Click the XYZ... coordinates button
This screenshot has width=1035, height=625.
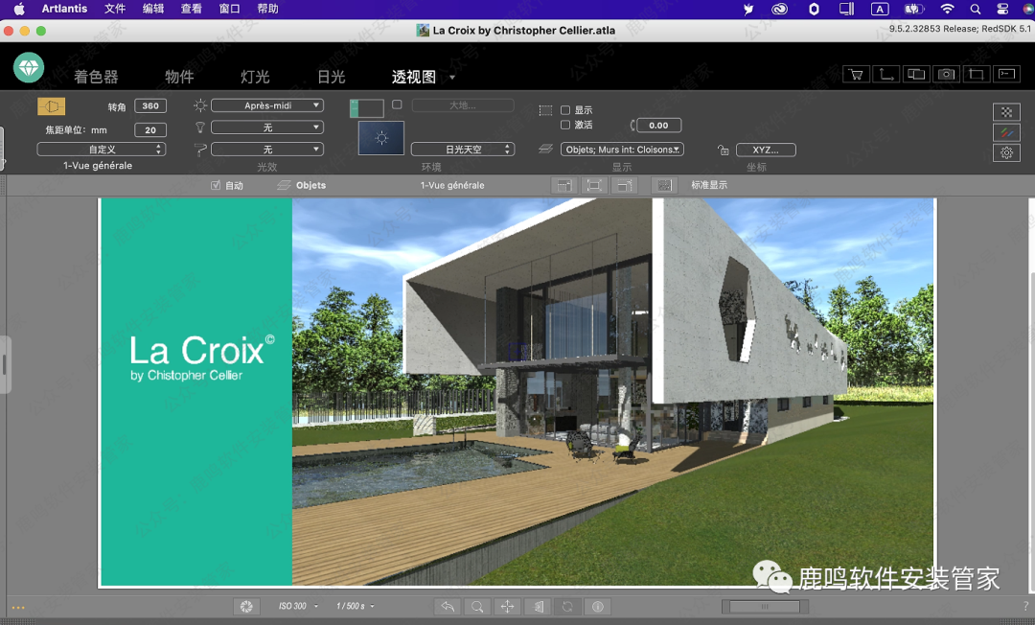pos(766,150)
